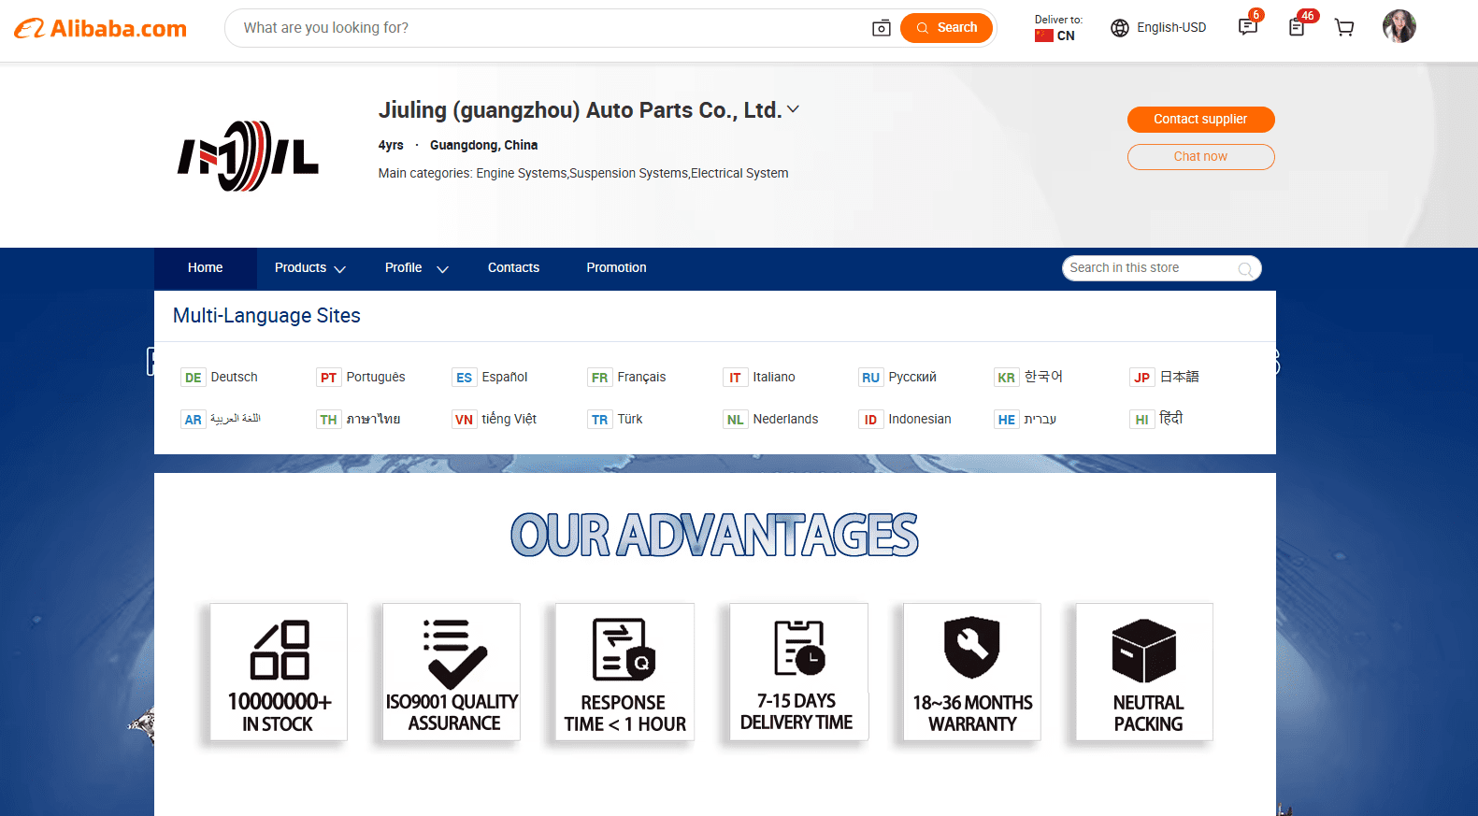Open the English-USD language selector
1478x816 pixels.
click(x=1158, y=28)
